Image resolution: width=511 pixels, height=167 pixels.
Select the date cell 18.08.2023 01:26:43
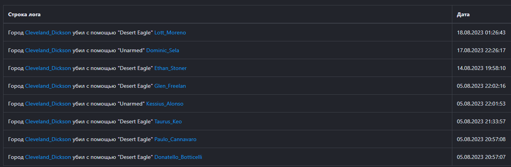click(x=481, y=33)
